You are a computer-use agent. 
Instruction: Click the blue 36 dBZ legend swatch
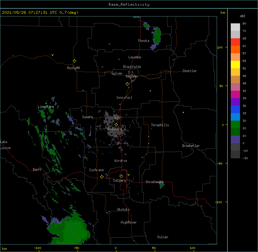tap(235, 109)
